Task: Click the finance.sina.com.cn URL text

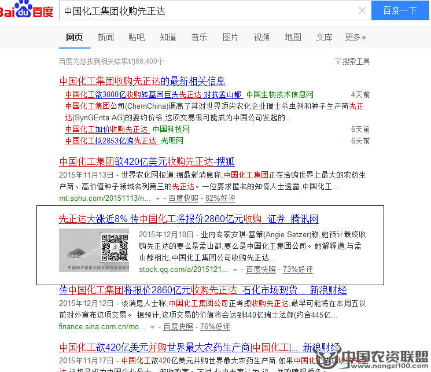Action: click(102, 327)
